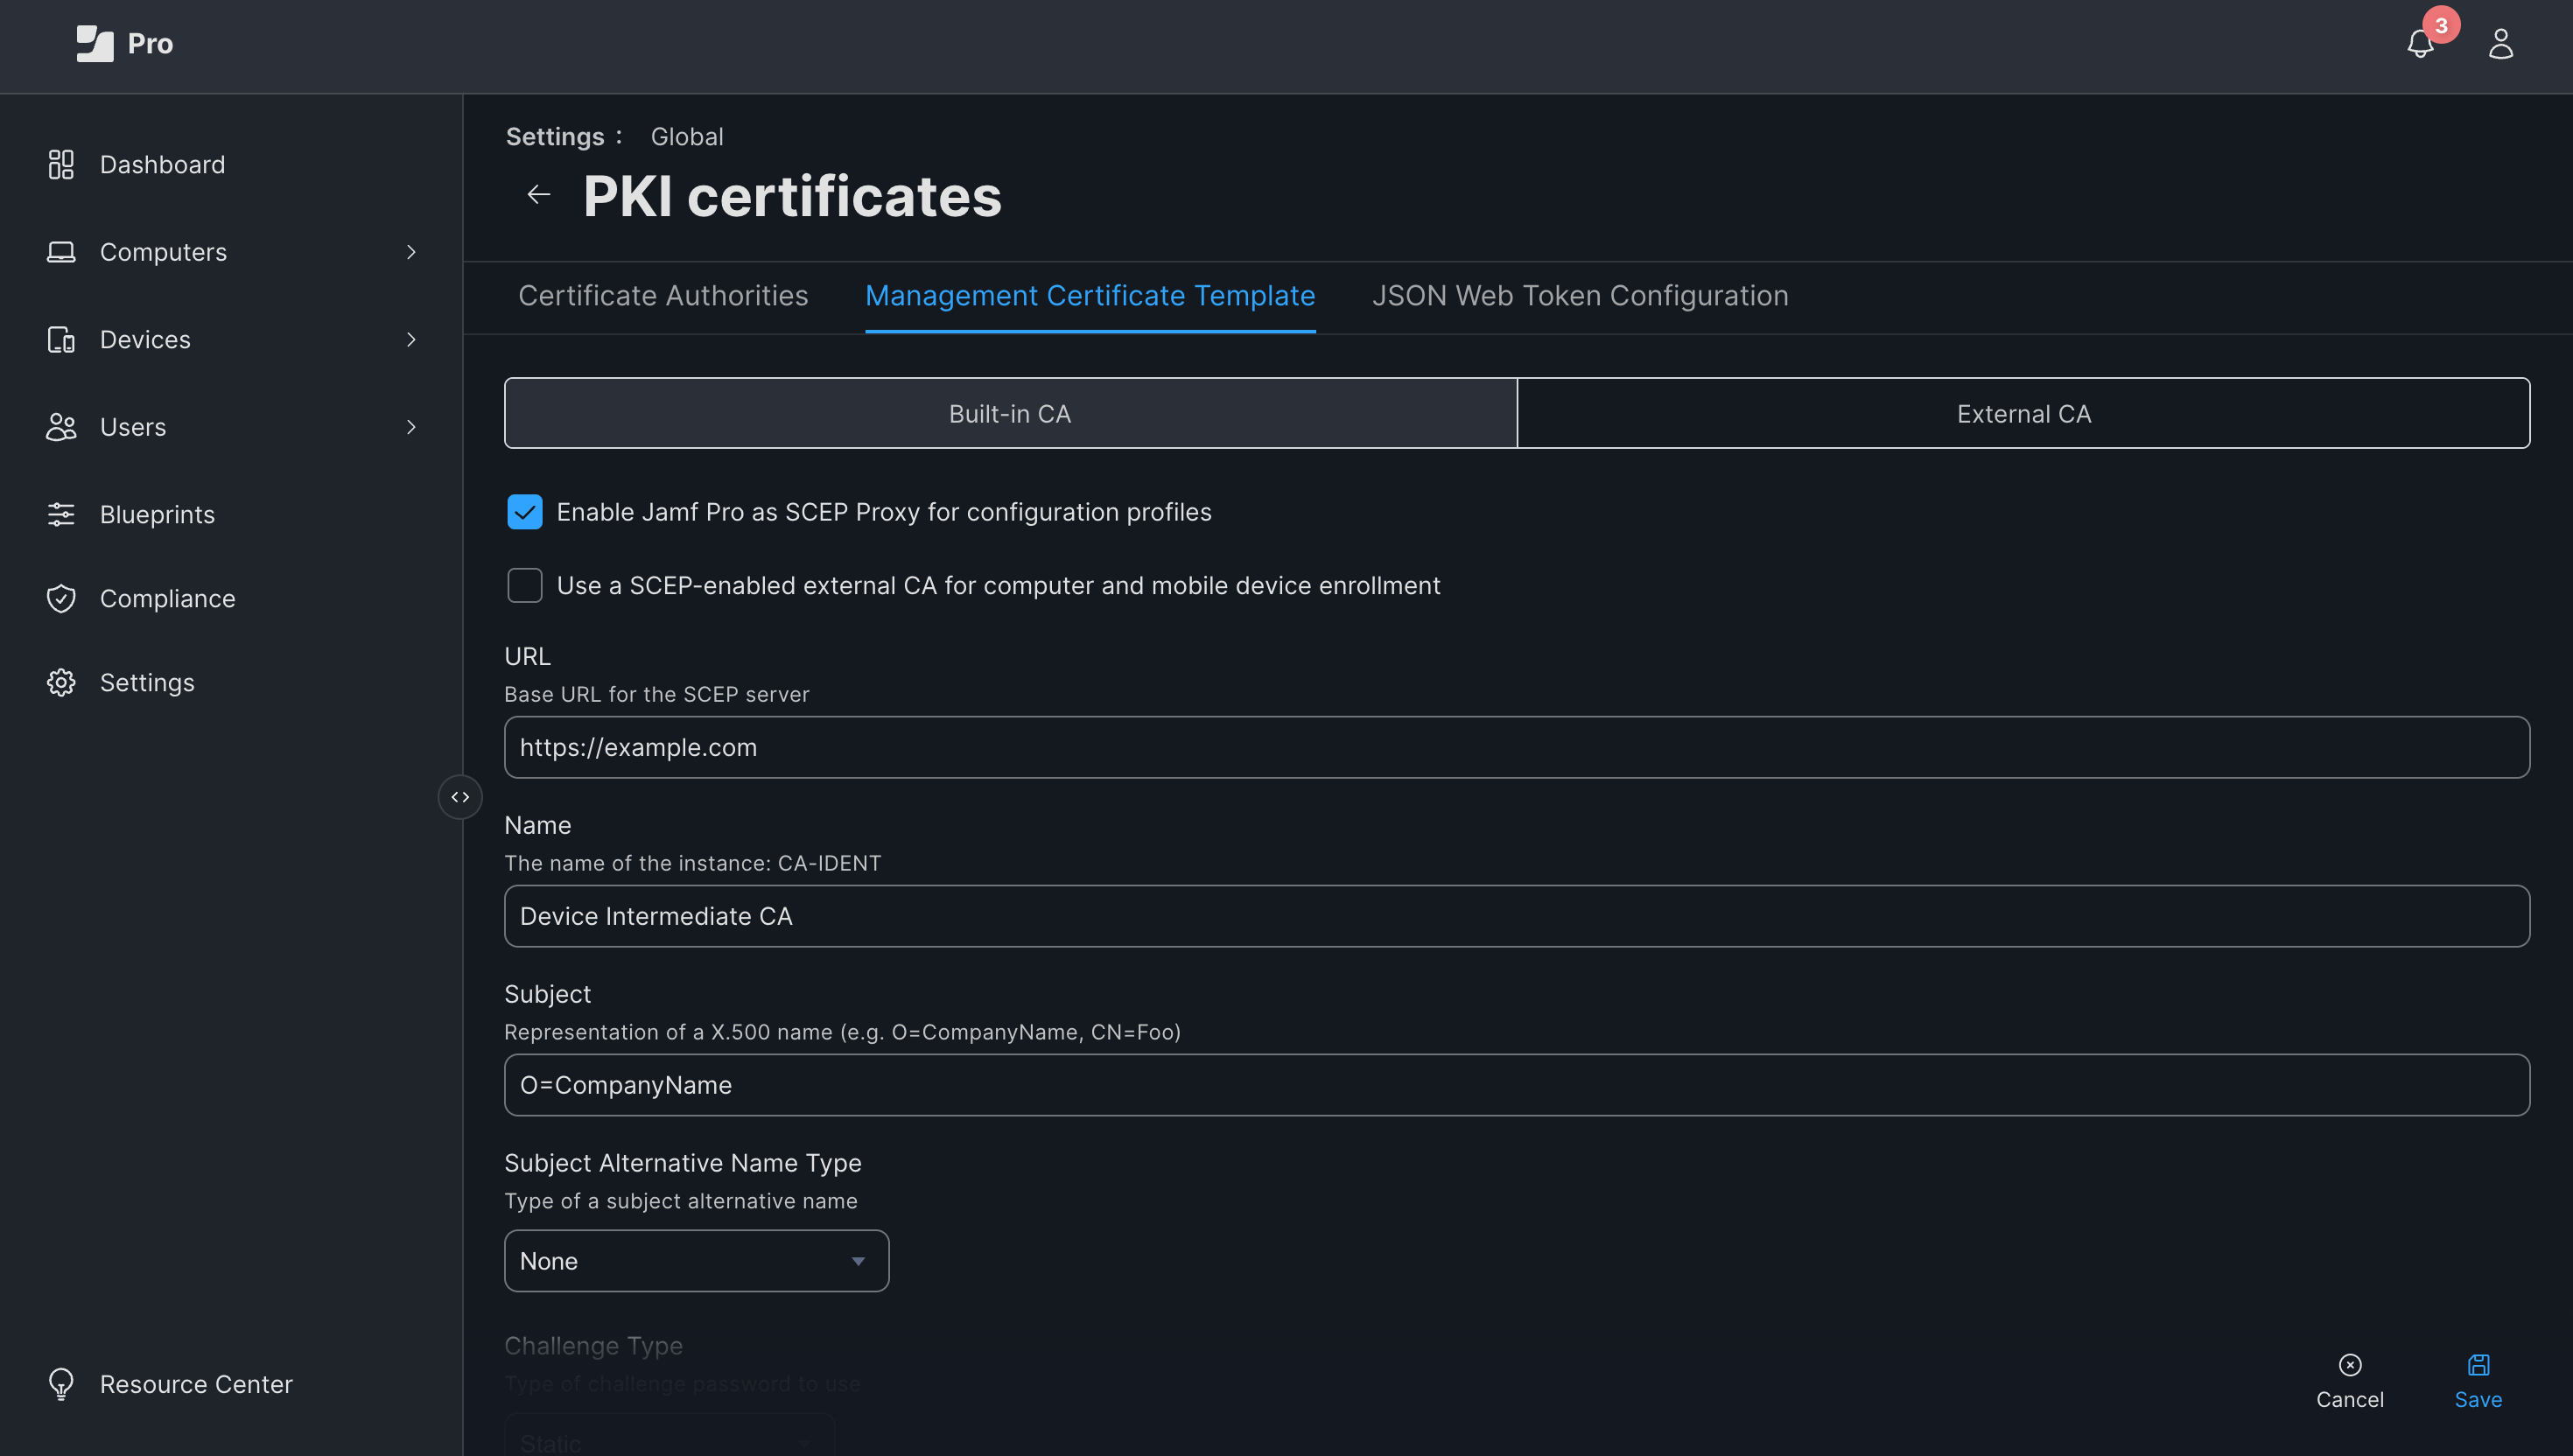This screenshot has width=2573, height=1456.
Task: Open the notifications bell icon
Action: pos(2419,44)
